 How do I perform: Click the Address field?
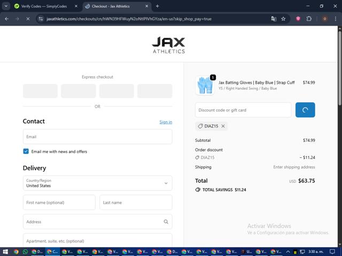pos(97,222)
